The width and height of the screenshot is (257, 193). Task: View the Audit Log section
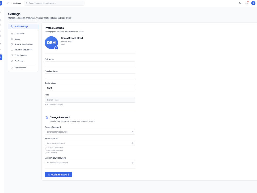click(23, 61)
